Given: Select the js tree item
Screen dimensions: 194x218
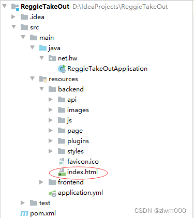Looking at the screenshot, I should [x=69, y=120].
